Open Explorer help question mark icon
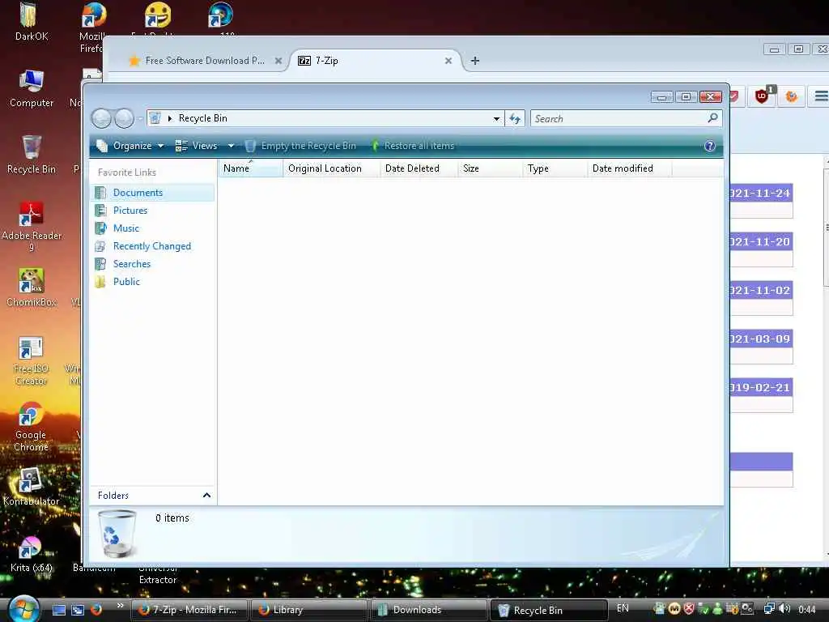Image resolution: width=829 pixels, height=622 pixels. tap(710, 146)
